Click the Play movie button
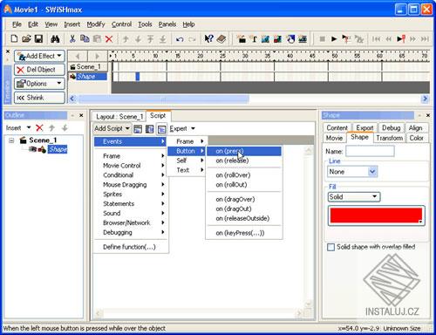Viewport: 436px width, 335px height. tap(334, 38)
